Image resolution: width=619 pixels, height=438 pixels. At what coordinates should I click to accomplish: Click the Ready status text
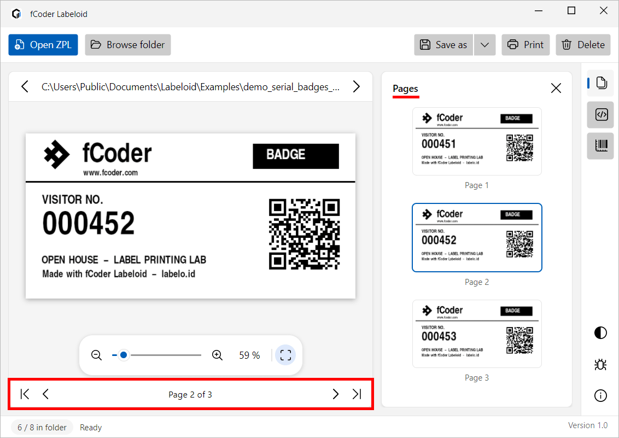click(x=91, y=428)
